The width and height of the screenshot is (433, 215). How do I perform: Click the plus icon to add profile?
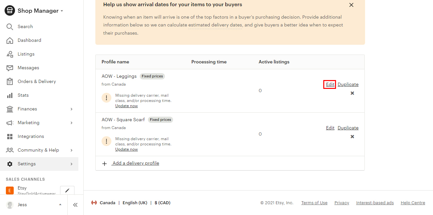(104, 163)
